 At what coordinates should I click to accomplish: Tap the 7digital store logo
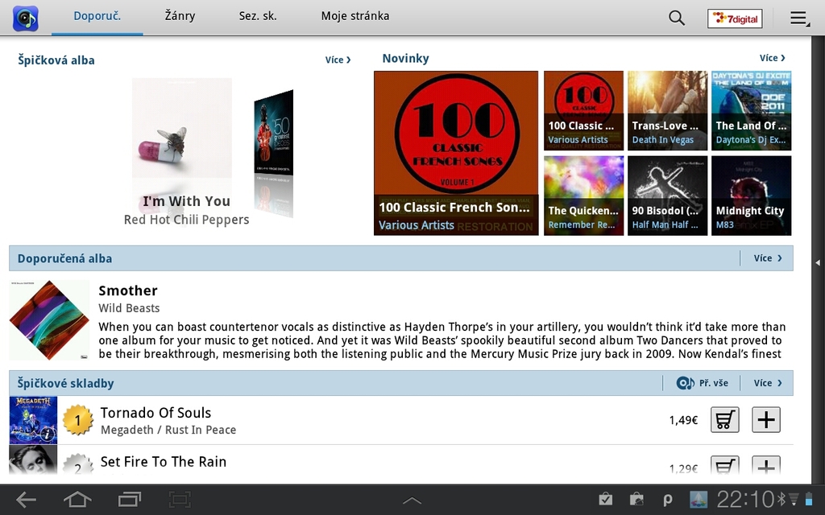click(x=734, y=19)
